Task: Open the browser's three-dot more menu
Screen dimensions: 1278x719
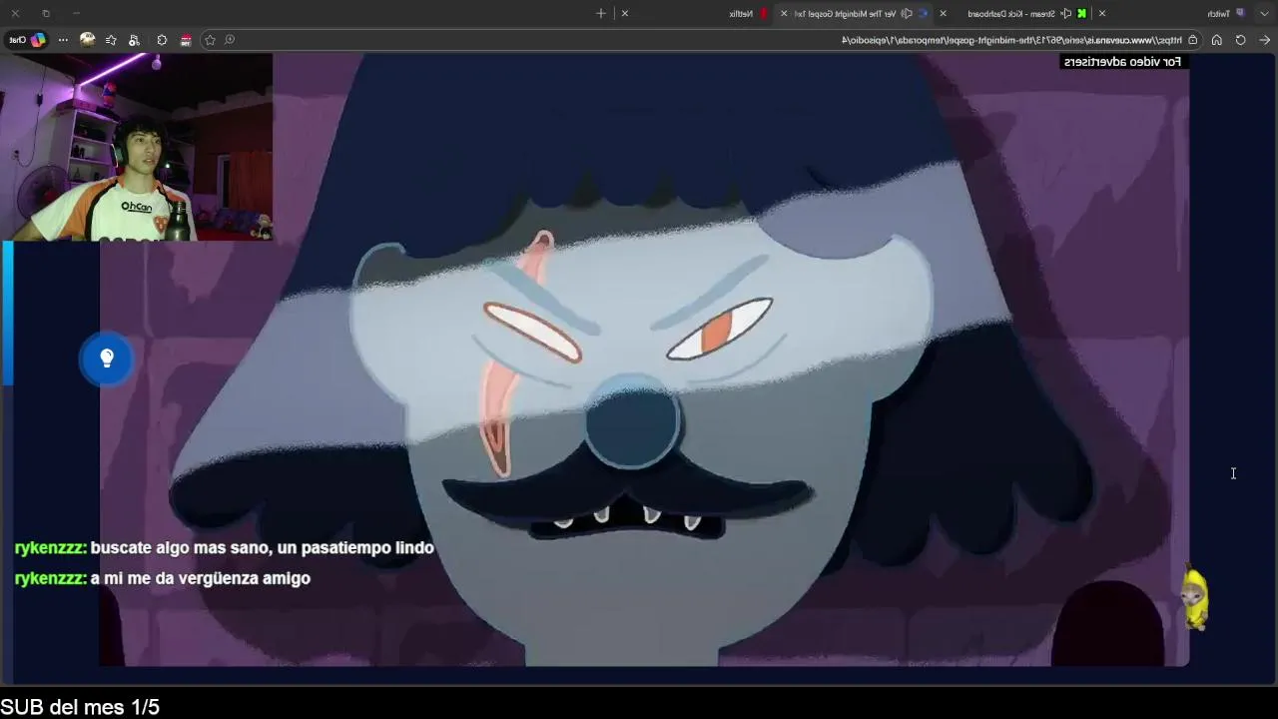Action: click(63, 40)
